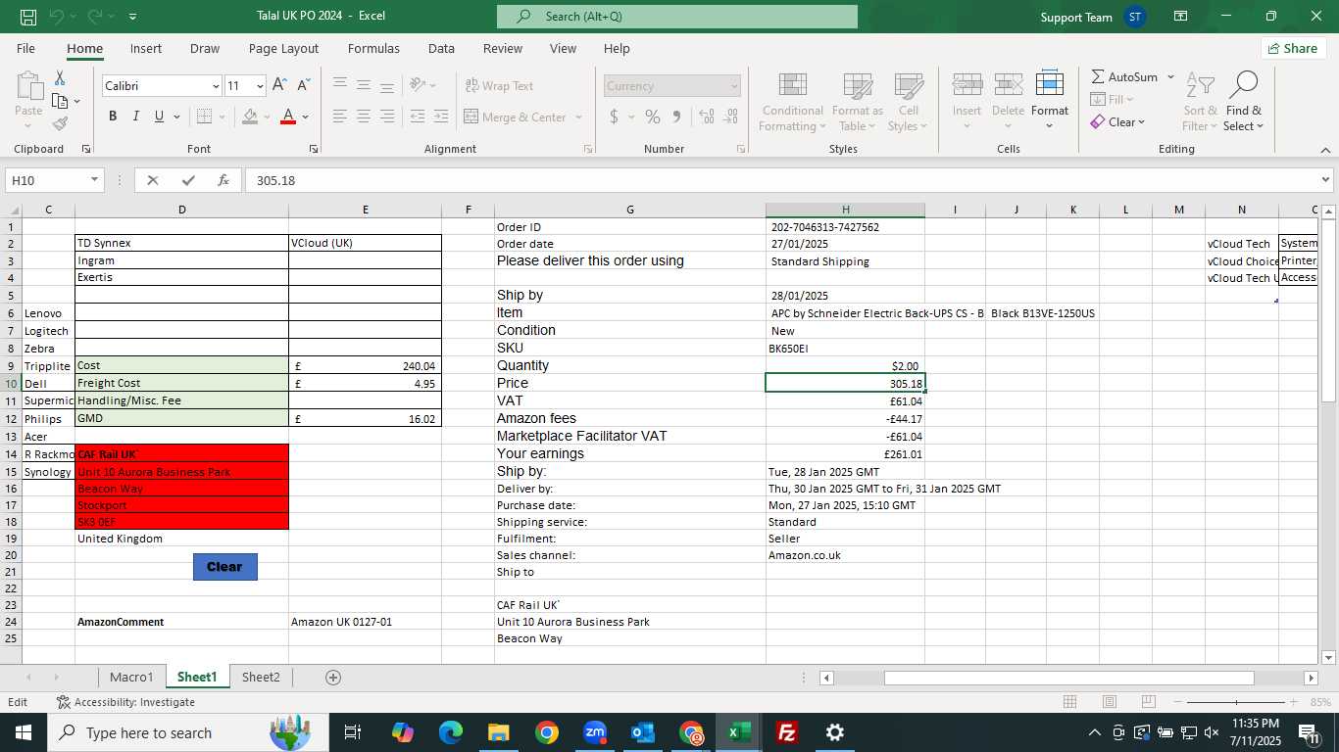Open the File menu

point(26,48)
